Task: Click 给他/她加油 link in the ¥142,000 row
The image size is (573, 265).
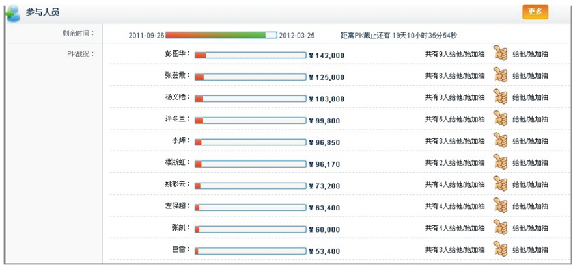Action: coord(530,55)
